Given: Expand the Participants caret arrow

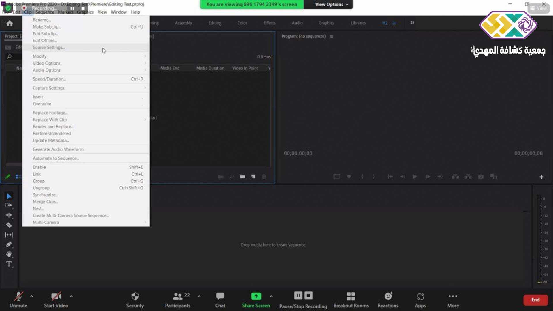Looking at the screenshot, I should point(199,296).
